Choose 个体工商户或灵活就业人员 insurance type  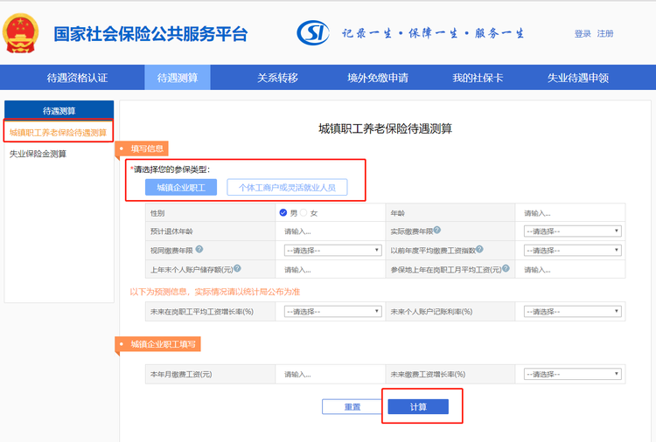[287, 187]
